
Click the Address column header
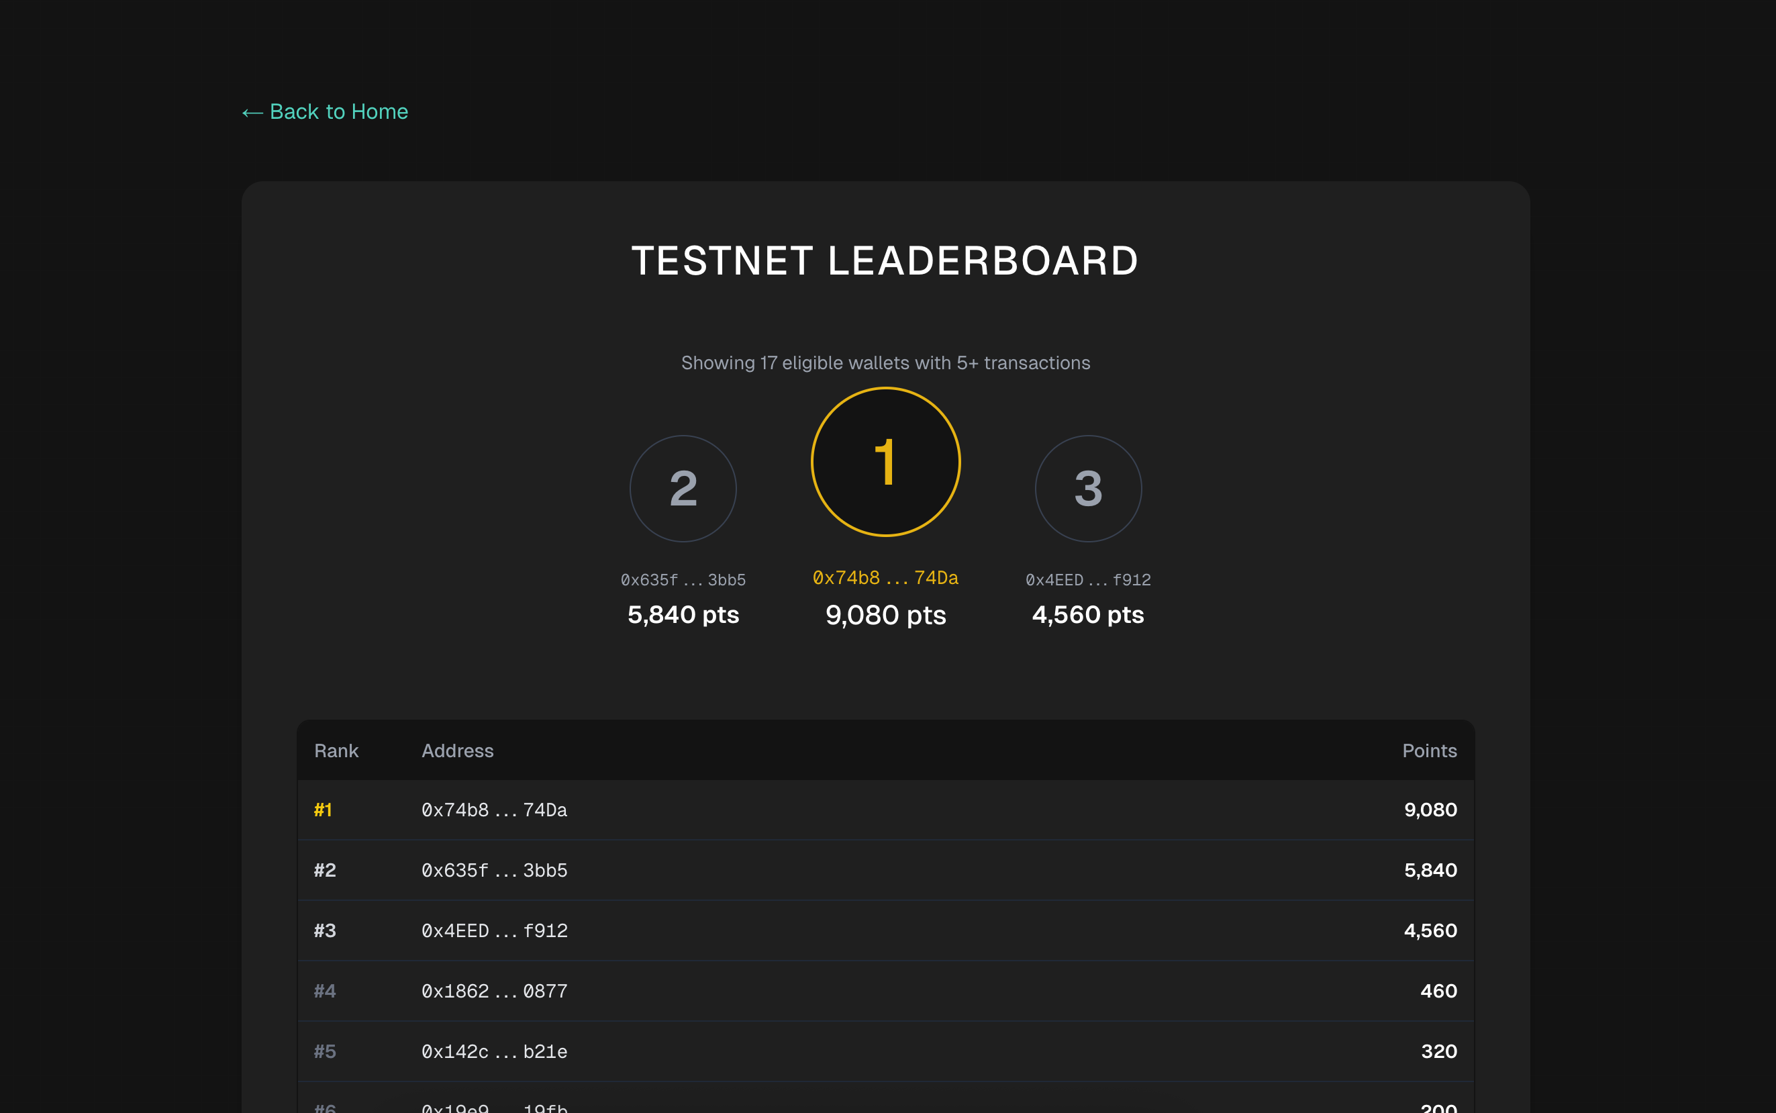click(457, 751)
